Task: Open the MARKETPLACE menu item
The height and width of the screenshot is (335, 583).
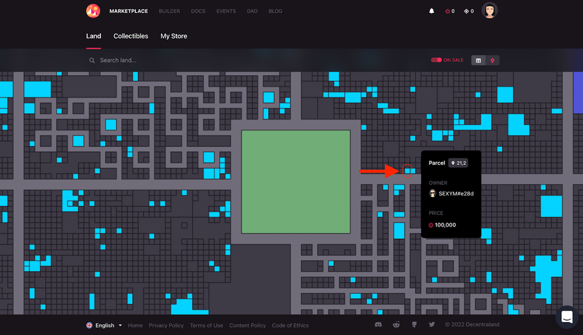Action: [x=129, y=11]
